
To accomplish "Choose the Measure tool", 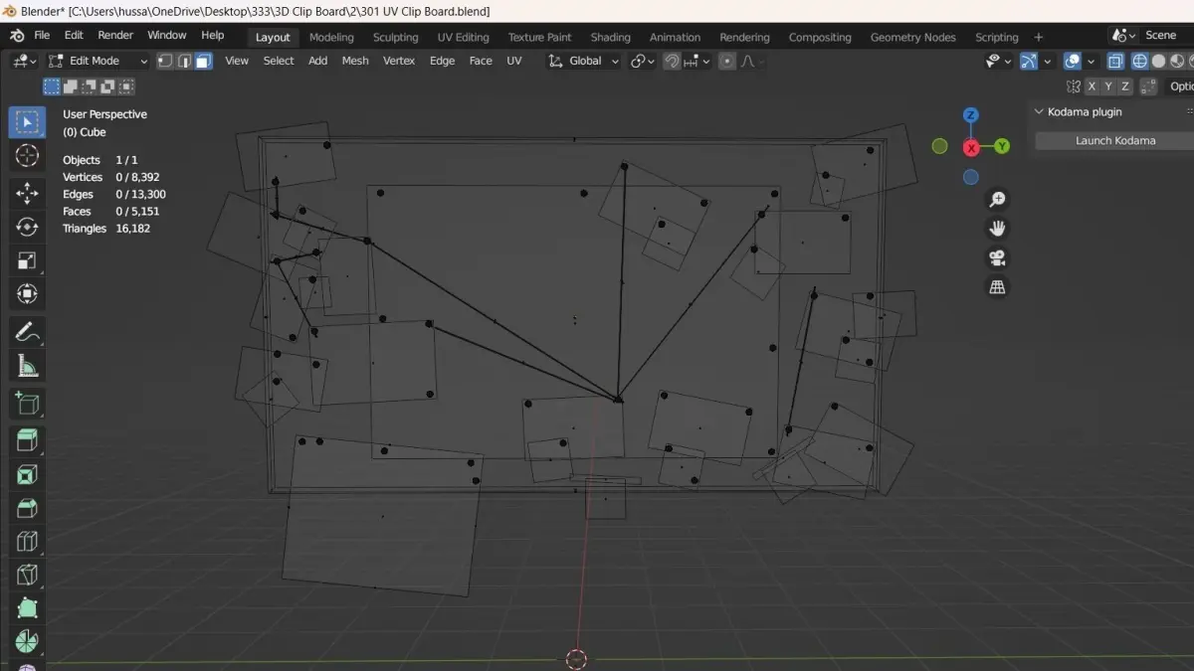I will point(27,366).
